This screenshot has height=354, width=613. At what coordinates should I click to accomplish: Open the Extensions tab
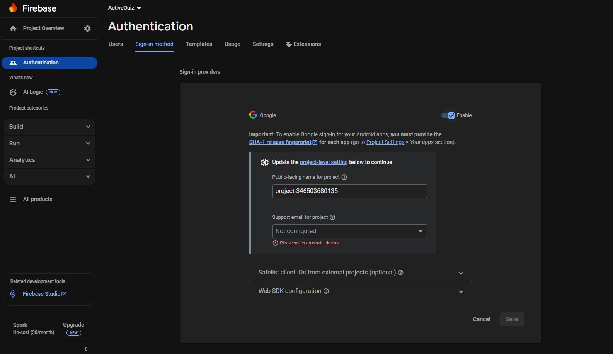coord(303,44)
